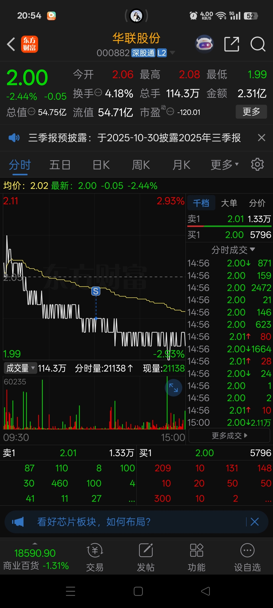Open the stock code dropdown arrow

172,53
